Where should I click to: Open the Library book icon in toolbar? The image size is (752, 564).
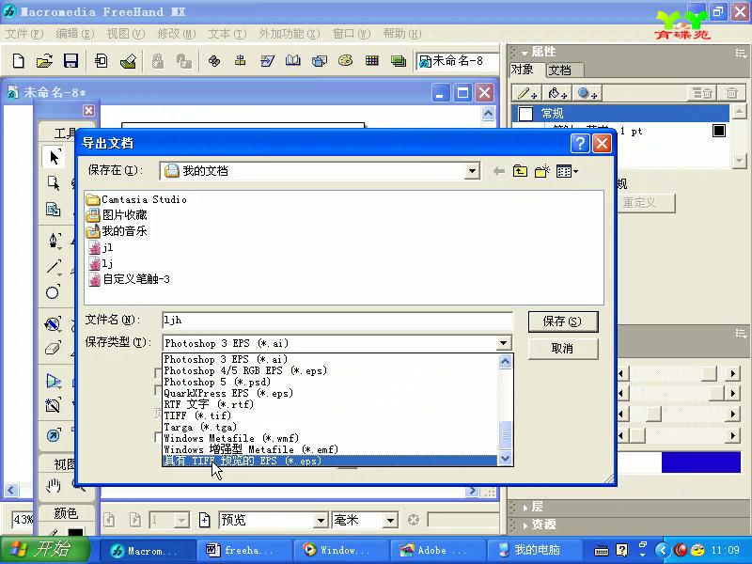click(x=292, y=61)
